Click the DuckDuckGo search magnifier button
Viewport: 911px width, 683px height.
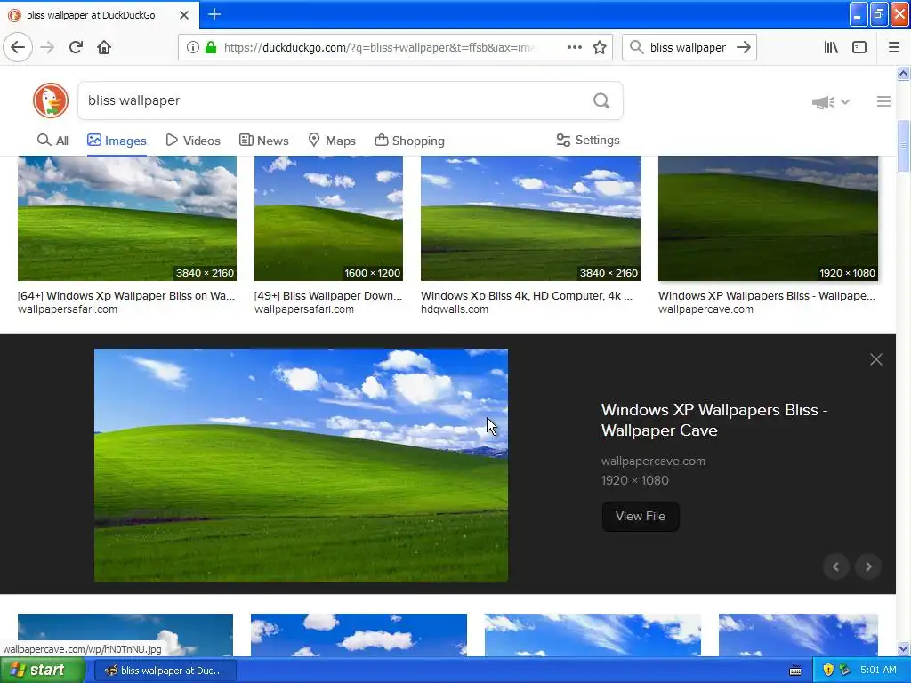click(601, 100)
